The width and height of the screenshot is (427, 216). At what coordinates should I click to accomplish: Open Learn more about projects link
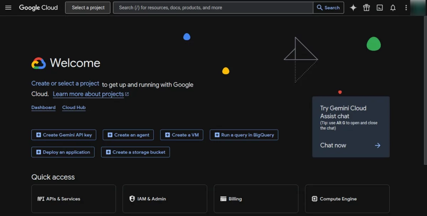pos(91,94)
